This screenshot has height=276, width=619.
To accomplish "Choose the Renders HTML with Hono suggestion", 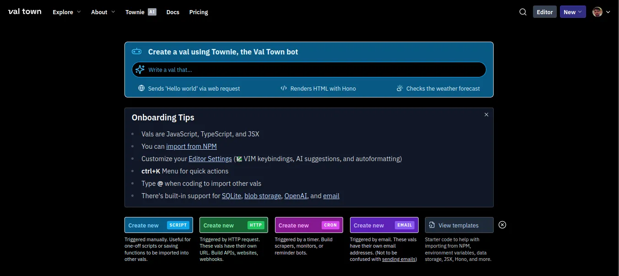I will point(318,88).
